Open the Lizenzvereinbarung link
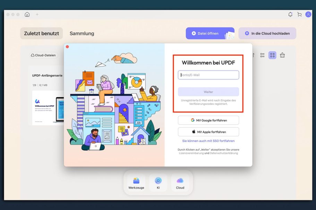Image resolution: width=316 pixels, height=210 pixels. coord(191,153)
